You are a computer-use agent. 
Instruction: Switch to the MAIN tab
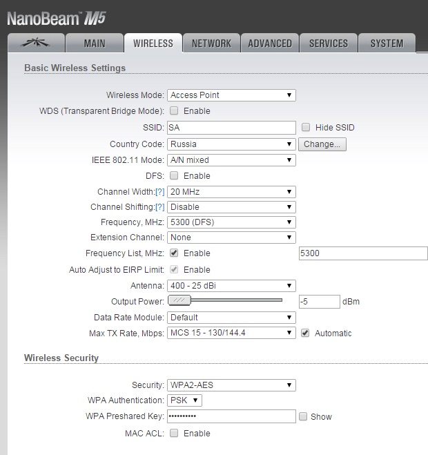pyautogui.click(x=95, y=43)
